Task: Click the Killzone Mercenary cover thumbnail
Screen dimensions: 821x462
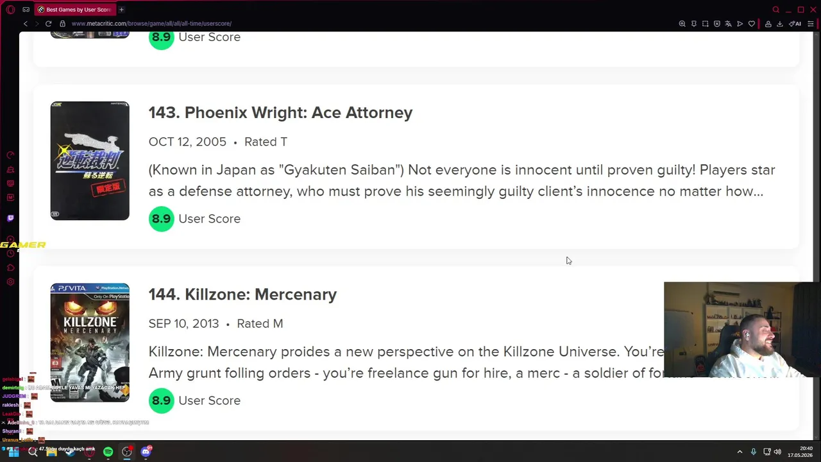Action: point(90,343)
